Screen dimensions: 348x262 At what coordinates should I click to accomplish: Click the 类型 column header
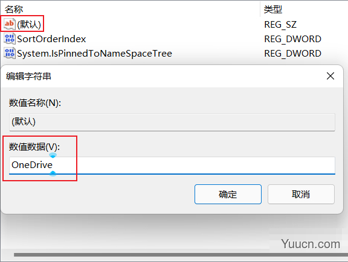[272, 9]
